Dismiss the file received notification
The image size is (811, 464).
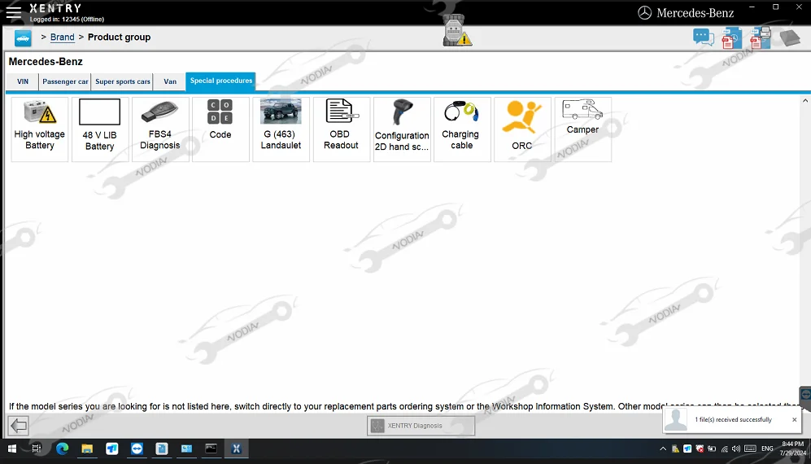tap(795, 420)
